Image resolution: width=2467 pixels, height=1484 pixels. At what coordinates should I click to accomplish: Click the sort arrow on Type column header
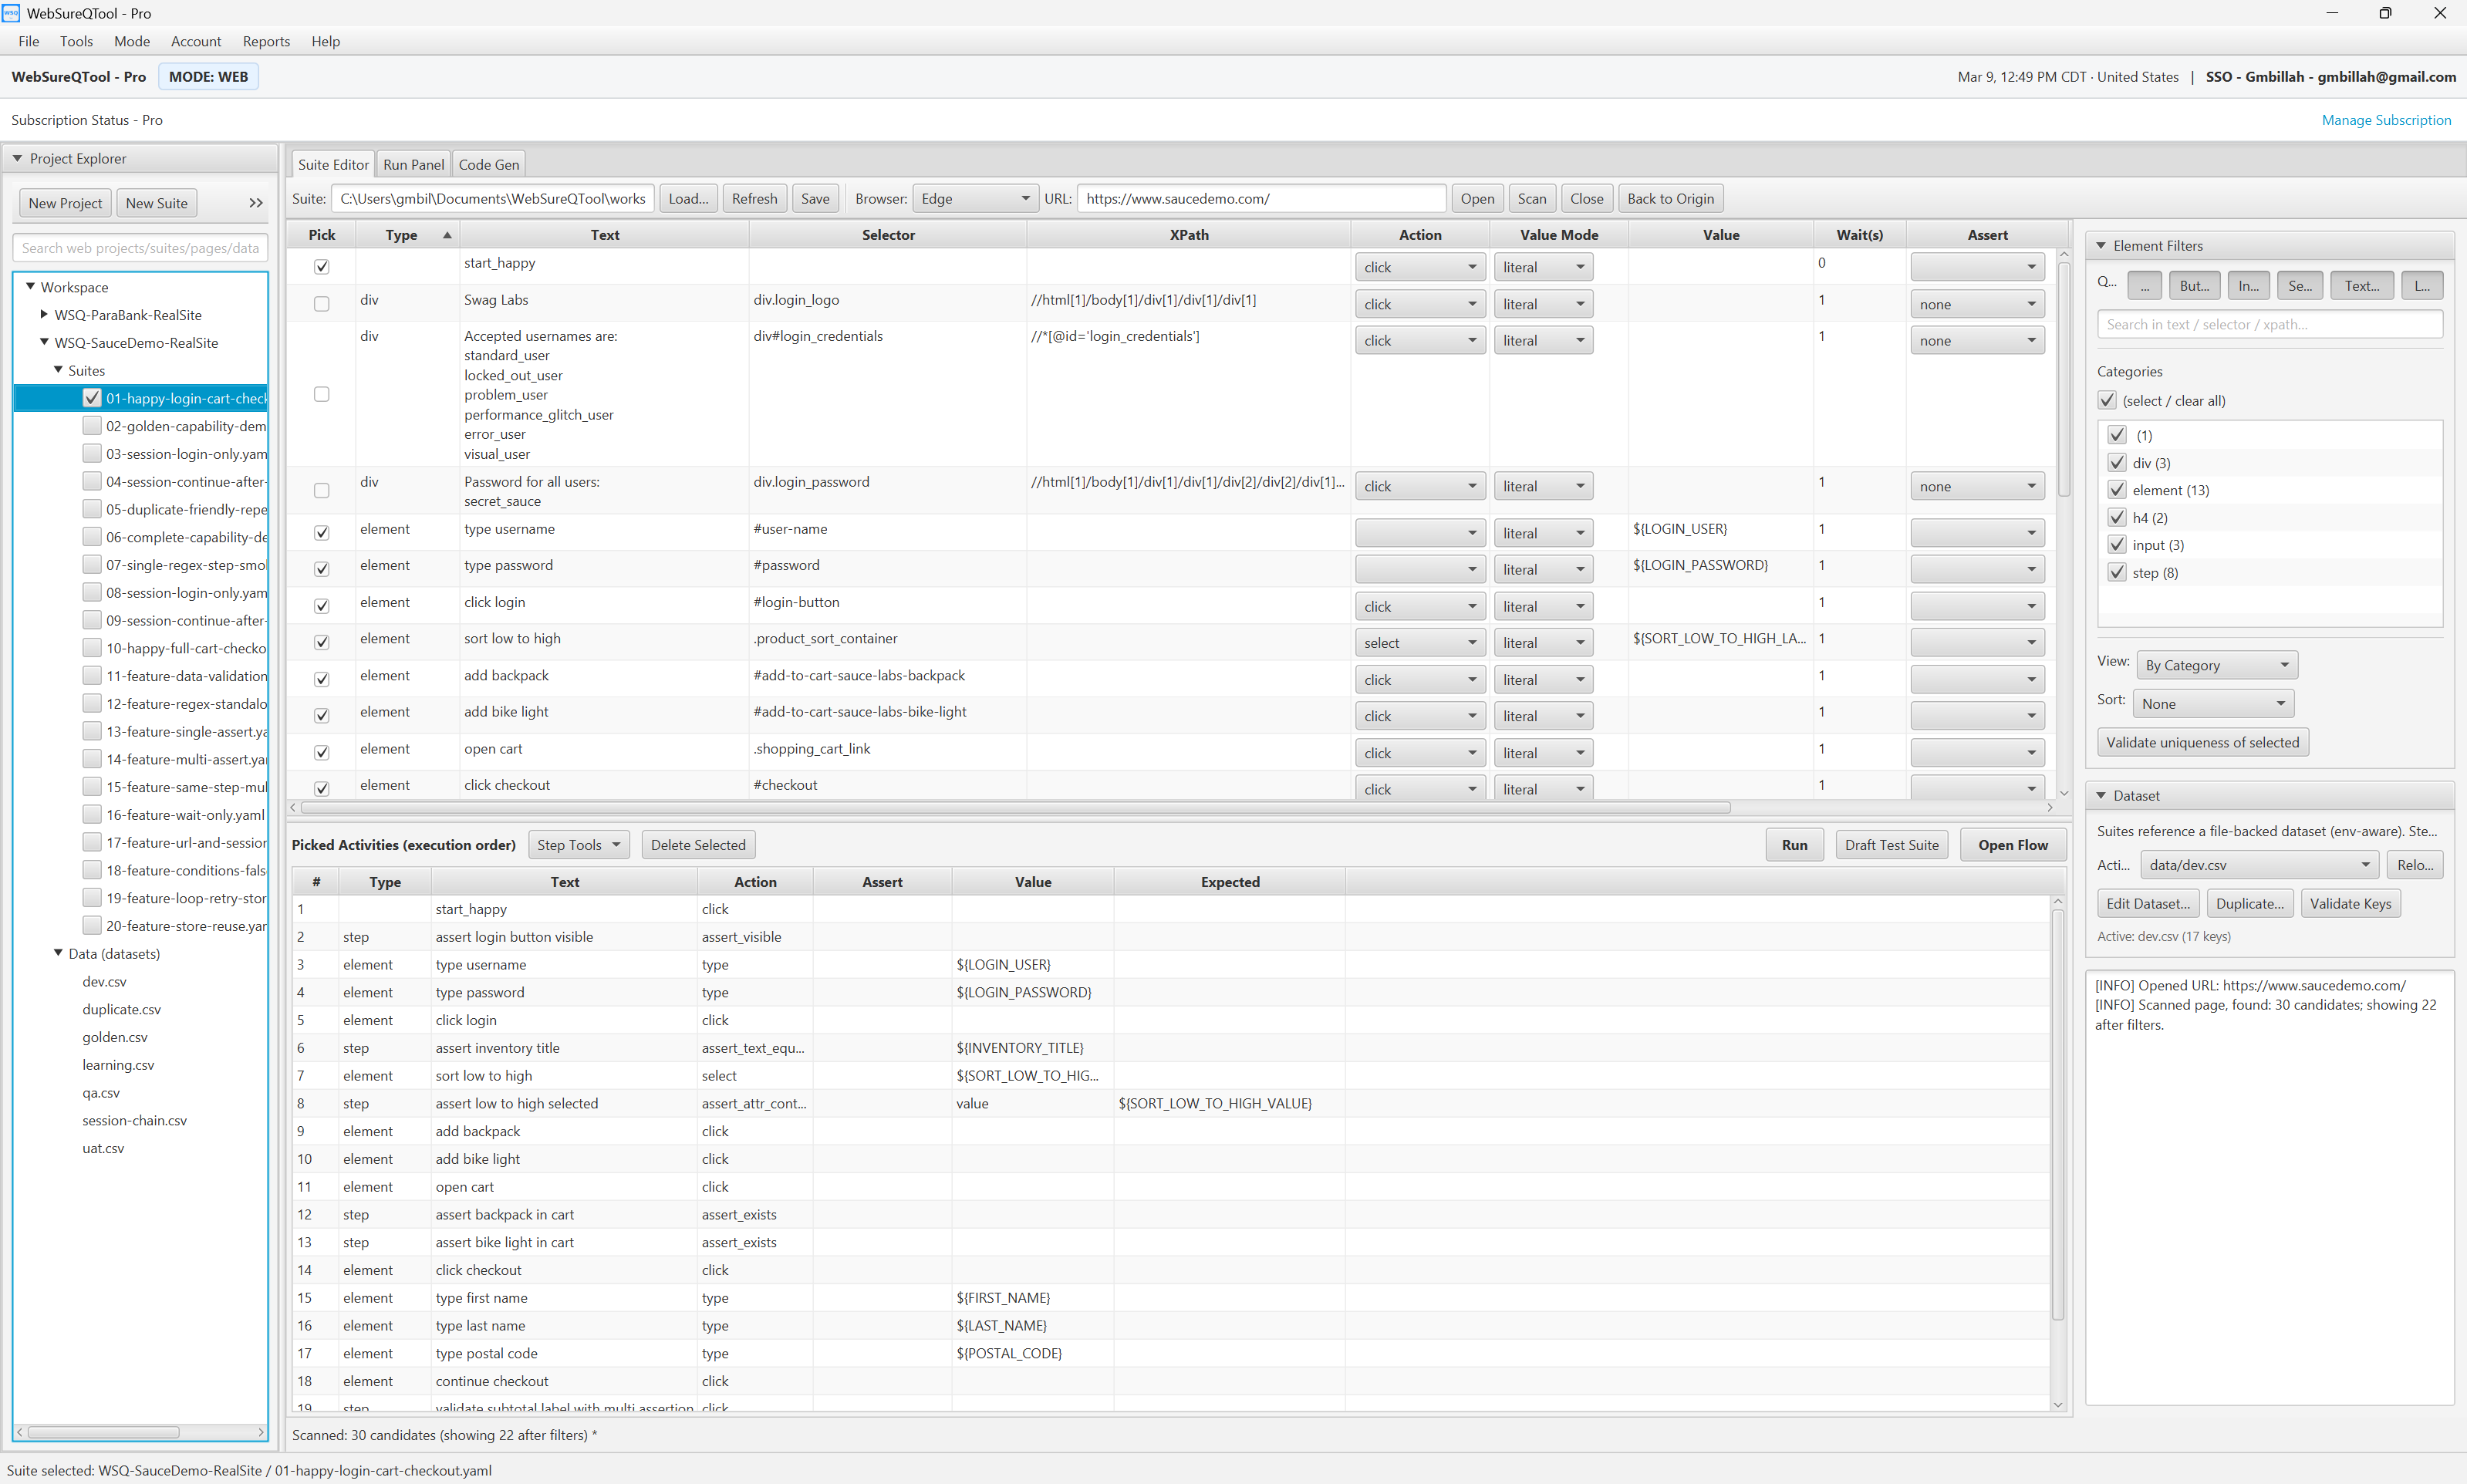point(447,235)
